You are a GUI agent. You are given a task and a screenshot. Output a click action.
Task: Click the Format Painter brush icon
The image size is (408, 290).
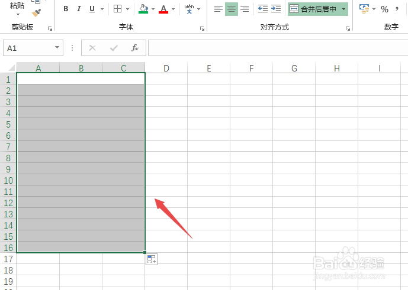pyautogui.click(x=36, y=13)
